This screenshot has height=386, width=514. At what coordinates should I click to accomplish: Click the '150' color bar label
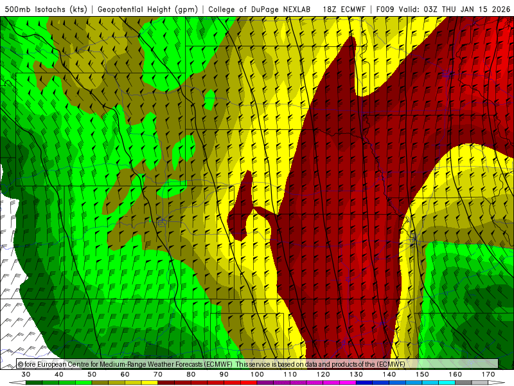click(422, 374)
